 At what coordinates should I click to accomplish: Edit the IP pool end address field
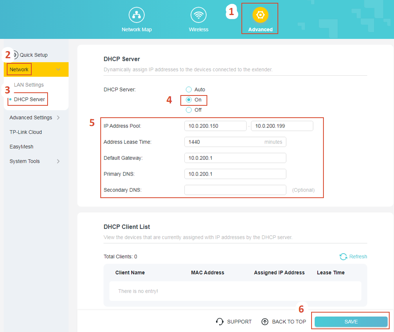(282, 126)
